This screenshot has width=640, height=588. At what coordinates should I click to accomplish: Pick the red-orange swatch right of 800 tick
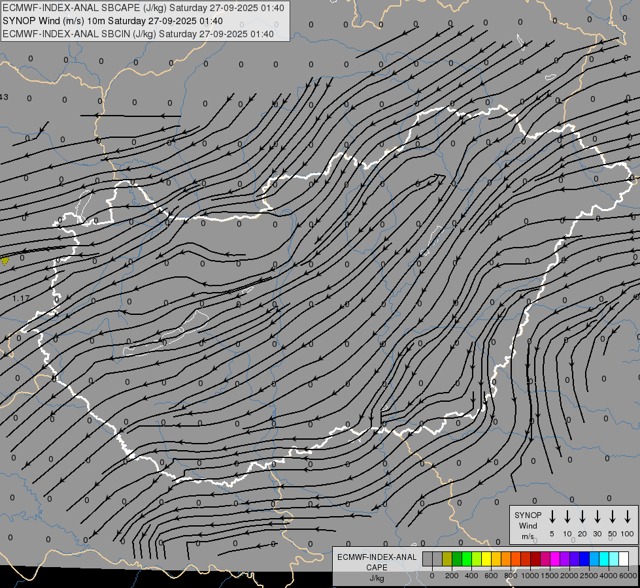516,559
